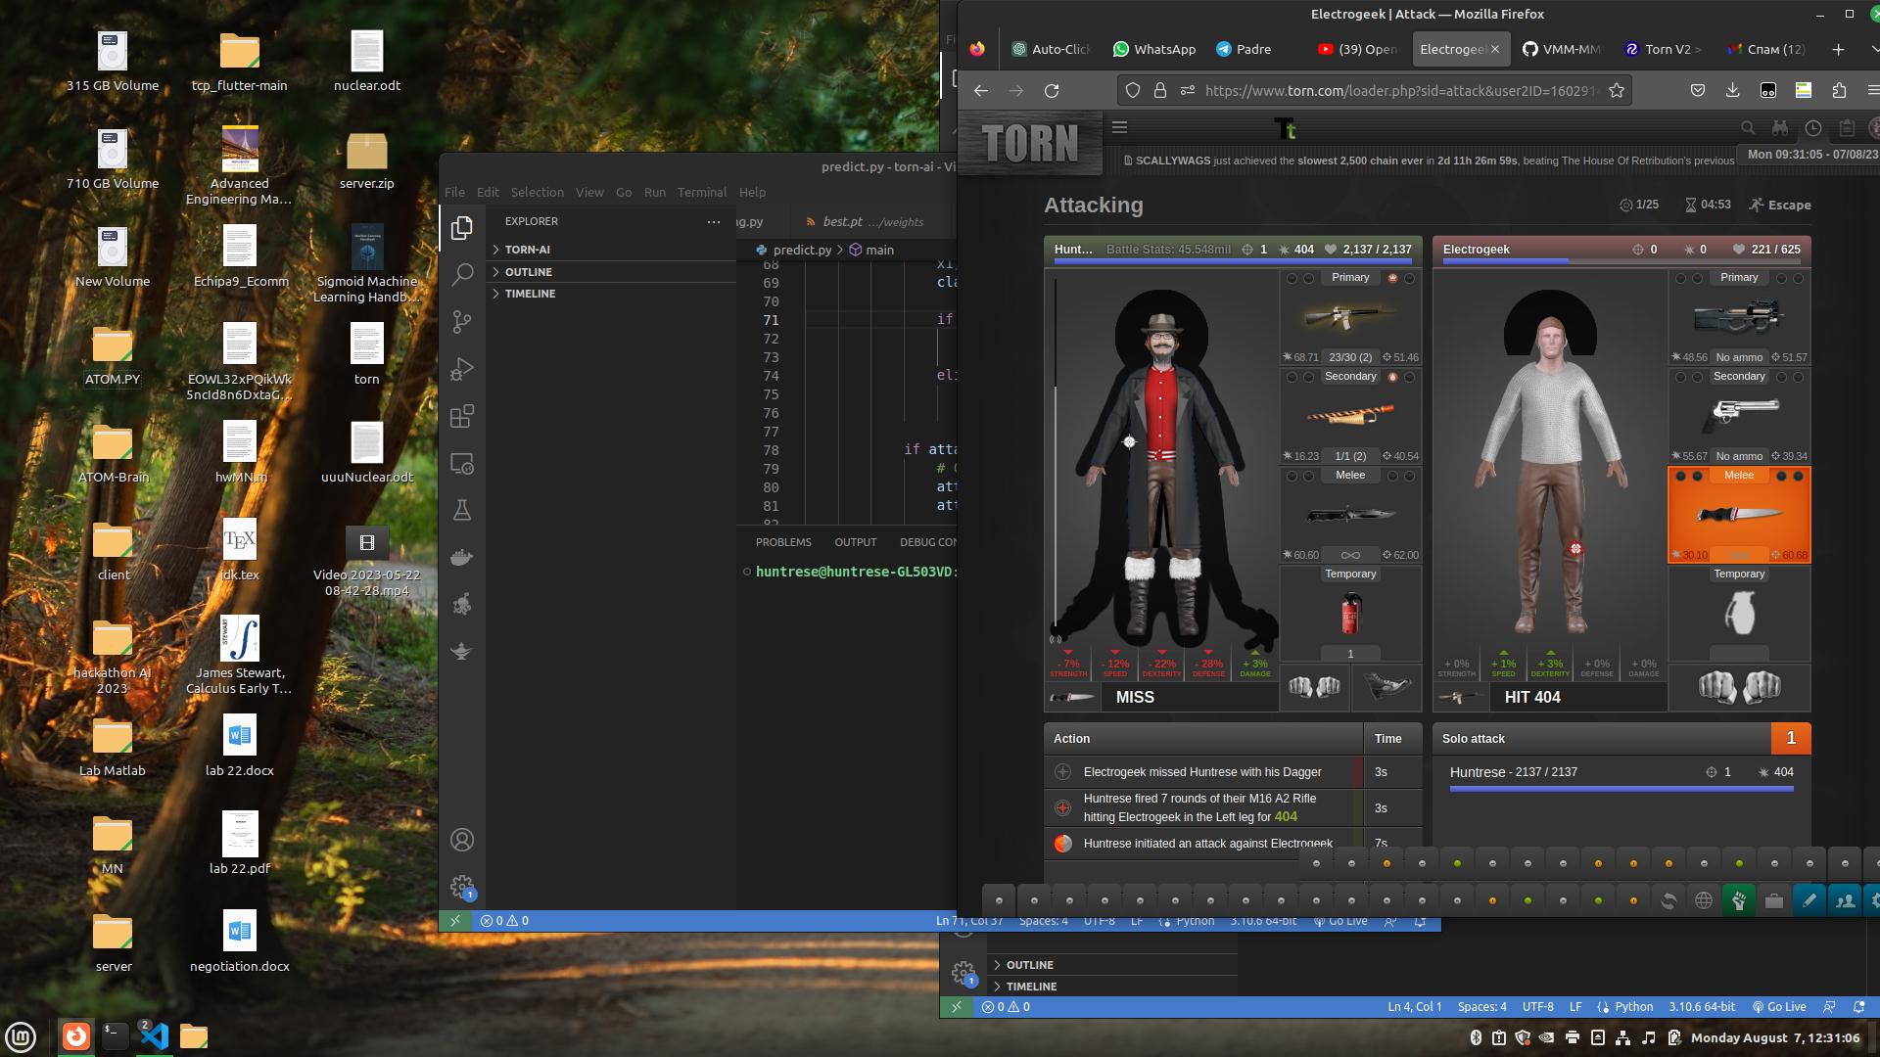The image size is (1880, 1057).
Task: Click the pencil icon in Torn bottom bar
Action: (1809, 900)
